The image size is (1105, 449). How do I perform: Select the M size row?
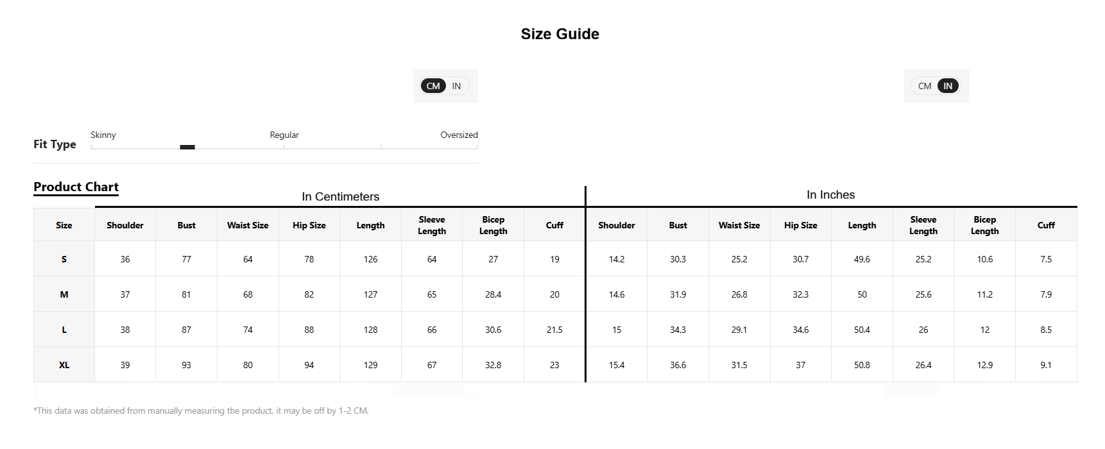pyautogui.click(x=555, y=294)
